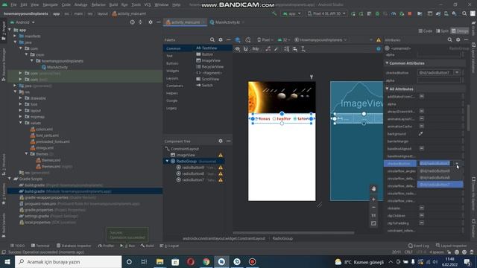Click layout warning triangle icon
Image resolution: width=477 pixels, height=268 pixels.
(379, 39)
